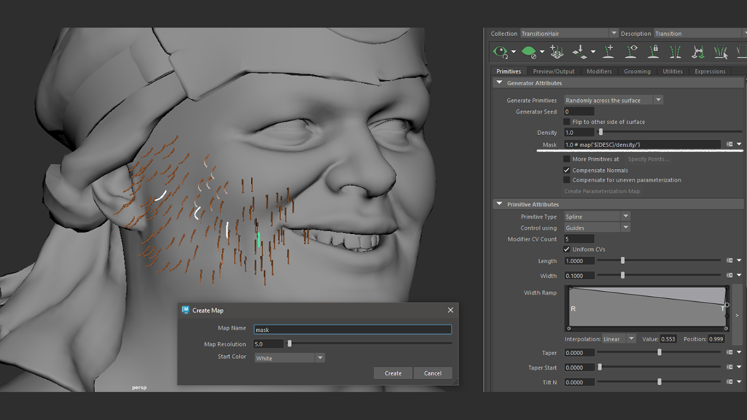Enable Flip to other side of surface

(x=567, y=122)
